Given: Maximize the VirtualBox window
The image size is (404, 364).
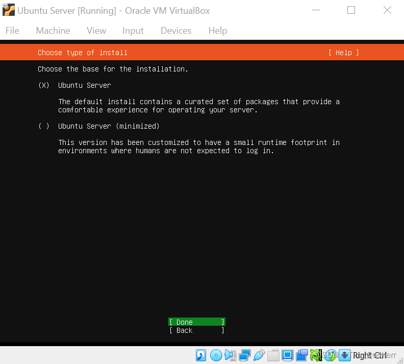Looking at the screenshot, I should pyautogui.click(x=351, y=10).
